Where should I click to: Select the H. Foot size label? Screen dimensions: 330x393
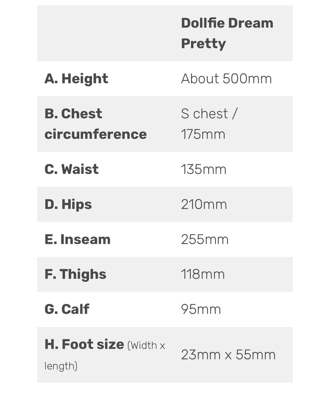[x=84, y=344]
